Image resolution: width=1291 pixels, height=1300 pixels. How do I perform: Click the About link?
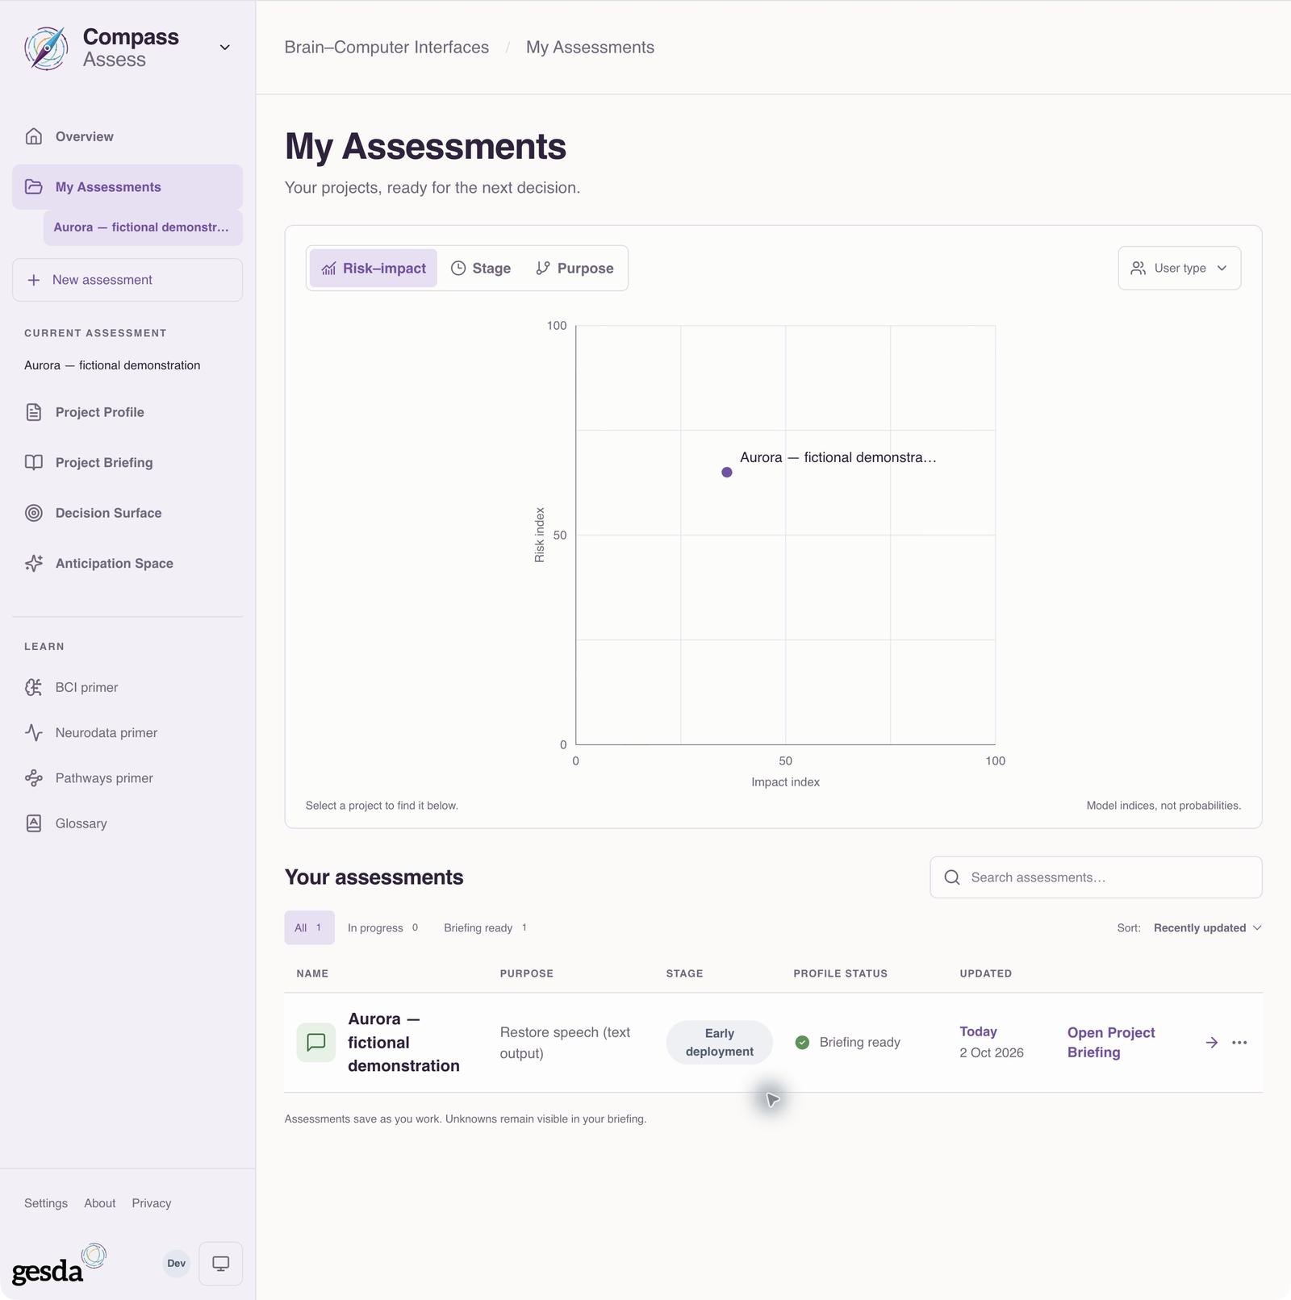tap(100, 1203)
